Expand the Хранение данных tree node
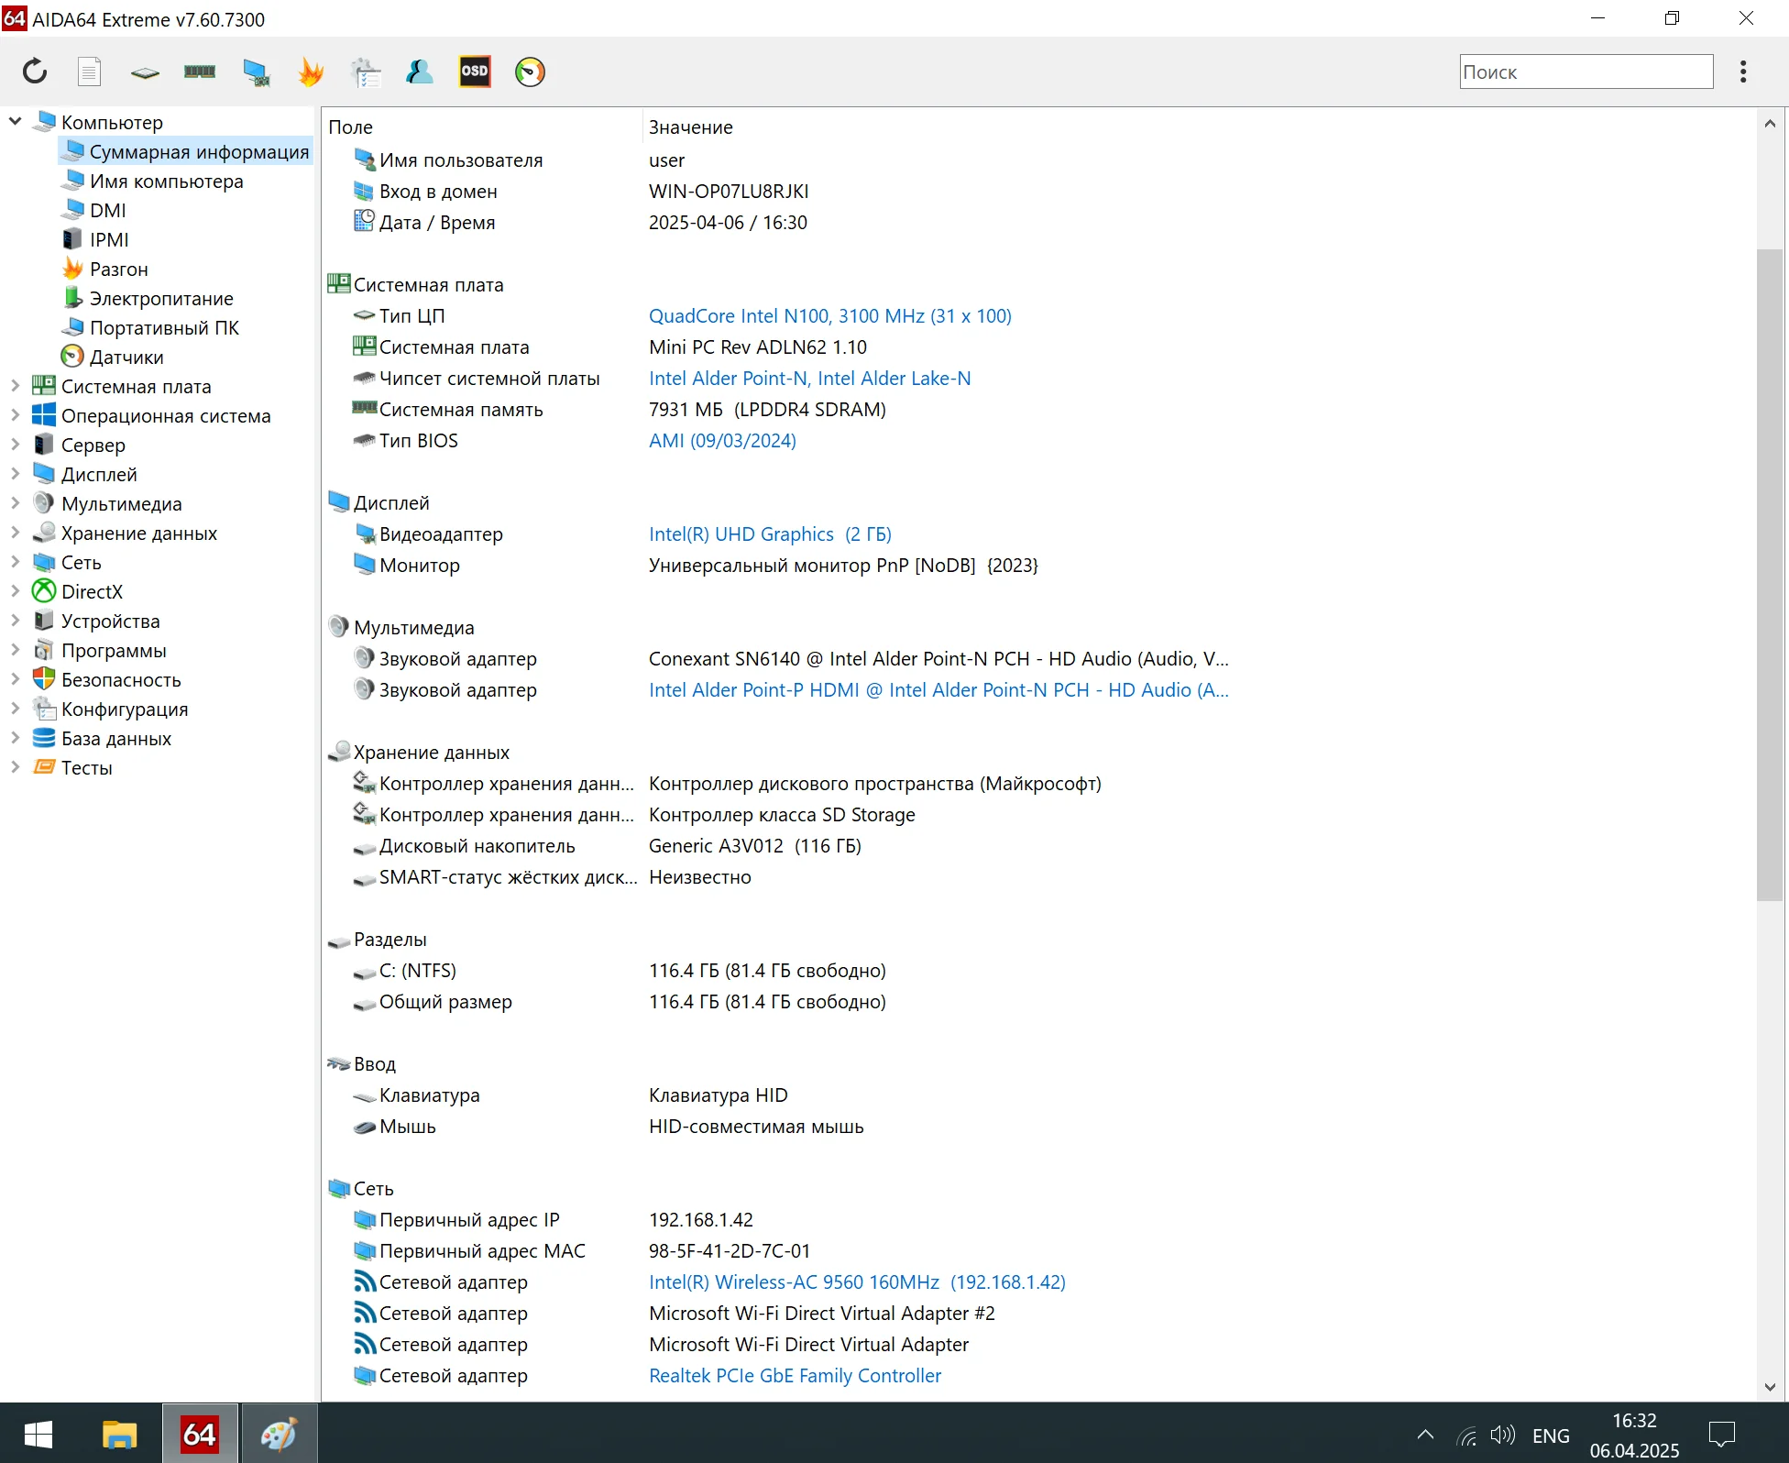The height and width of the screenshot is (1463, 1789). [x=15, y=533]
